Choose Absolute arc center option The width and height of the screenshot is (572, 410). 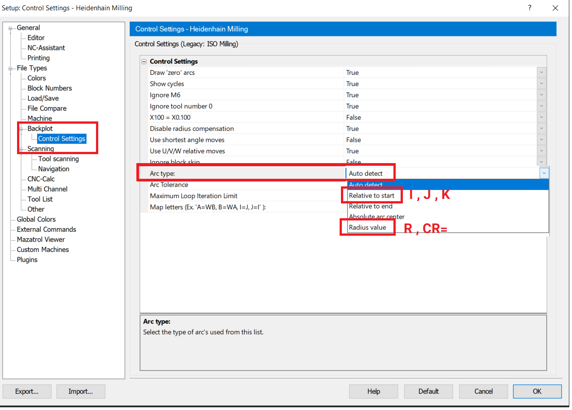(448, 217)
